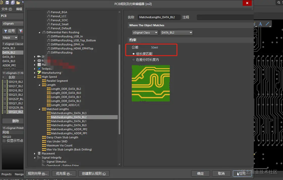Screen dimensions: 283x180
Task: Click the Fanout_Default rule icon
Action: coord(48,28)
